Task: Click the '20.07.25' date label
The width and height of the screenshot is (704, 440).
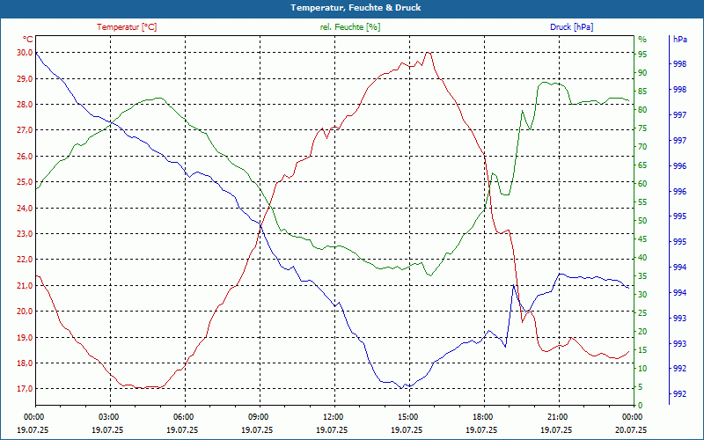Action: point(631,429)
